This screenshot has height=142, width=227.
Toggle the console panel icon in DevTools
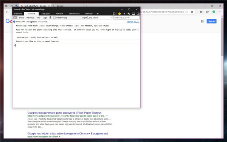114,14
